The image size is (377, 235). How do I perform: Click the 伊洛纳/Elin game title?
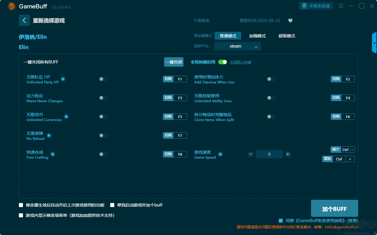click(33, 37)
